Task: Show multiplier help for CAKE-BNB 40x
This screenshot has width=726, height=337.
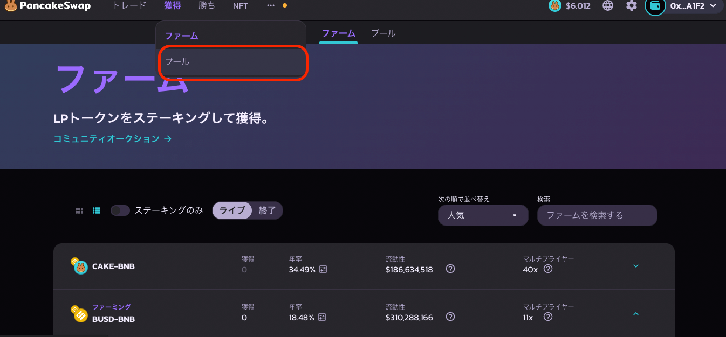Action: click(548, 269)
